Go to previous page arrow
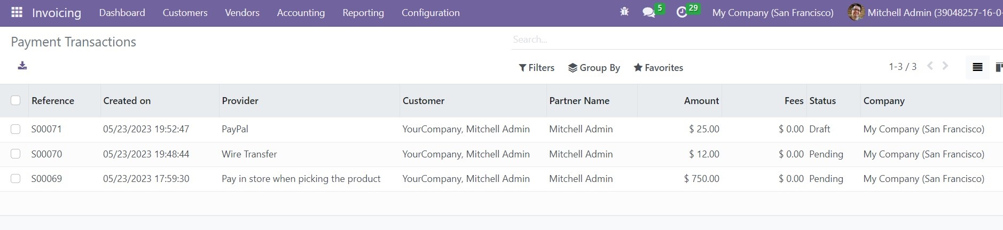The height and width of the screenshot is (230, 1003). pyautogui.click(x=930, y=66)
